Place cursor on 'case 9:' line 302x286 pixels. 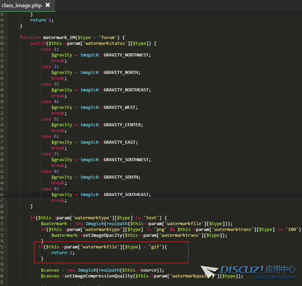tap(50, 189)
